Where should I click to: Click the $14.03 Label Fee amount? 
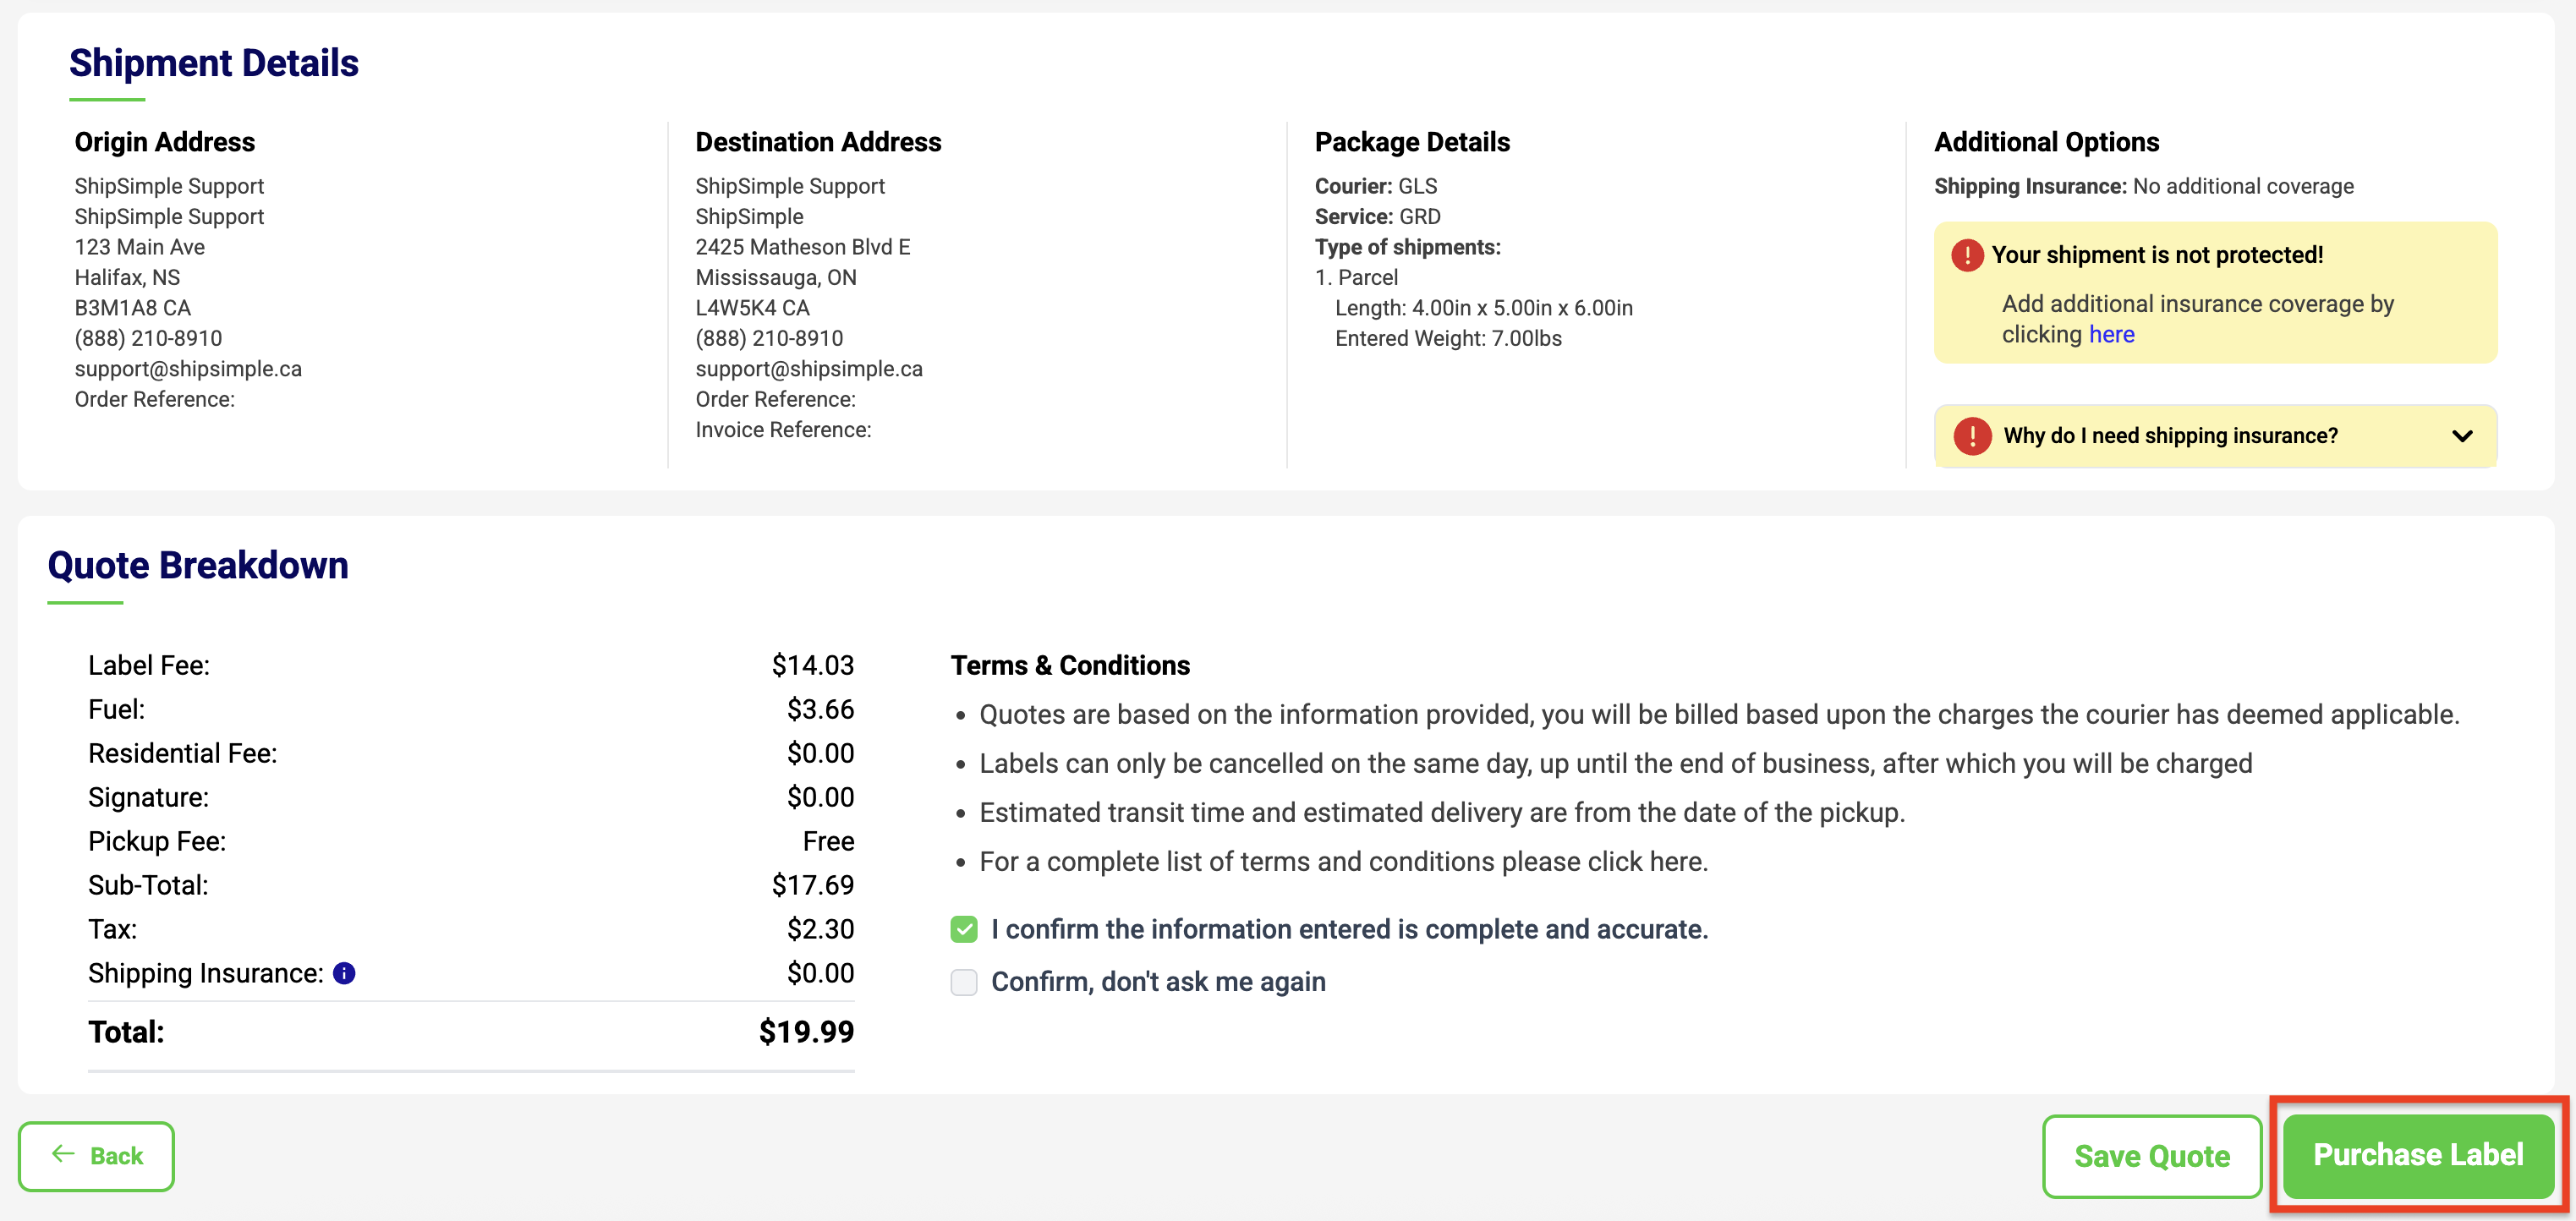coord(812,665)
